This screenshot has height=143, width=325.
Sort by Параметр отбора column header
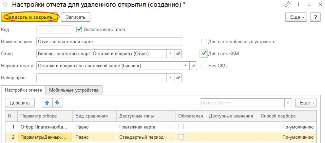(x=45, y=116)
